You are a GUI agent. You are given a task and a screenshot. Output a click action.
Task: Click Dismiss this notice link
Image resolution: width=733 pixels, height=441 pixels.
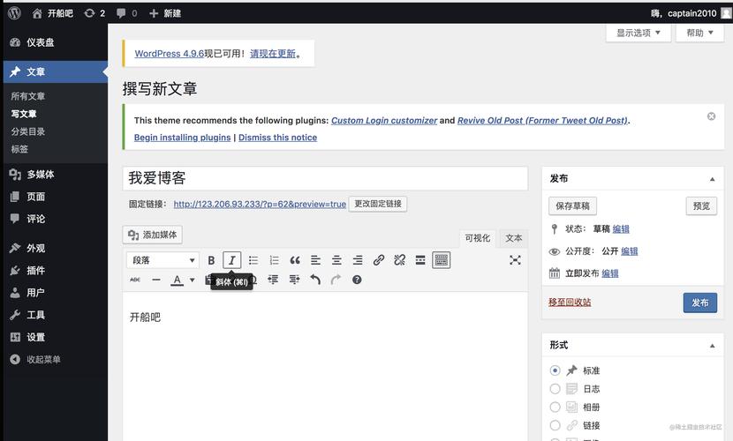pyautogui.click(x=277, y=138)
